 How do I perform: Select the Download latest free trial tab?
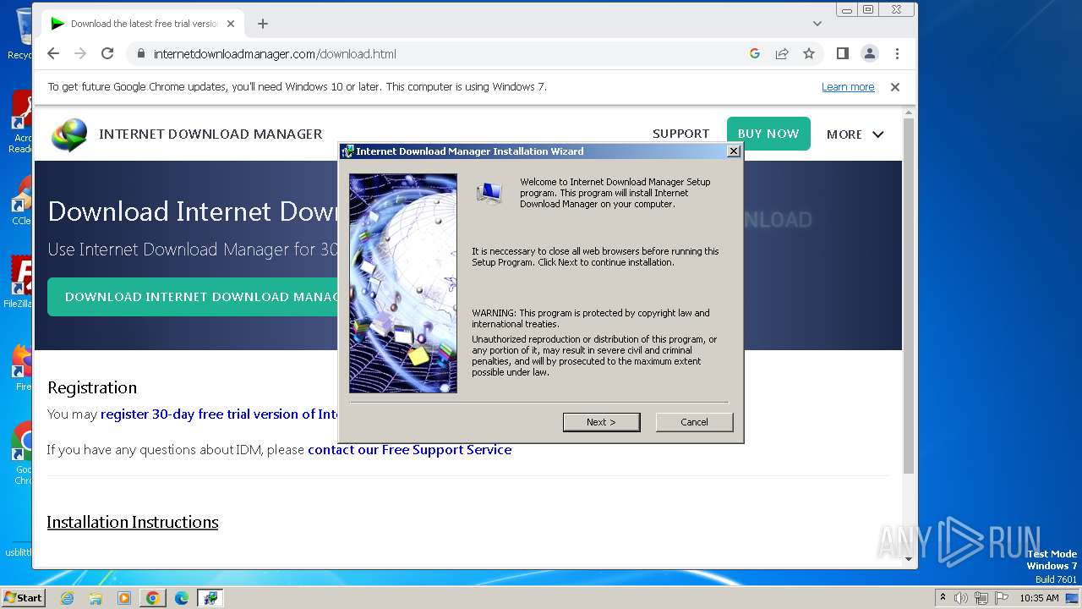(x=142, y=24)
